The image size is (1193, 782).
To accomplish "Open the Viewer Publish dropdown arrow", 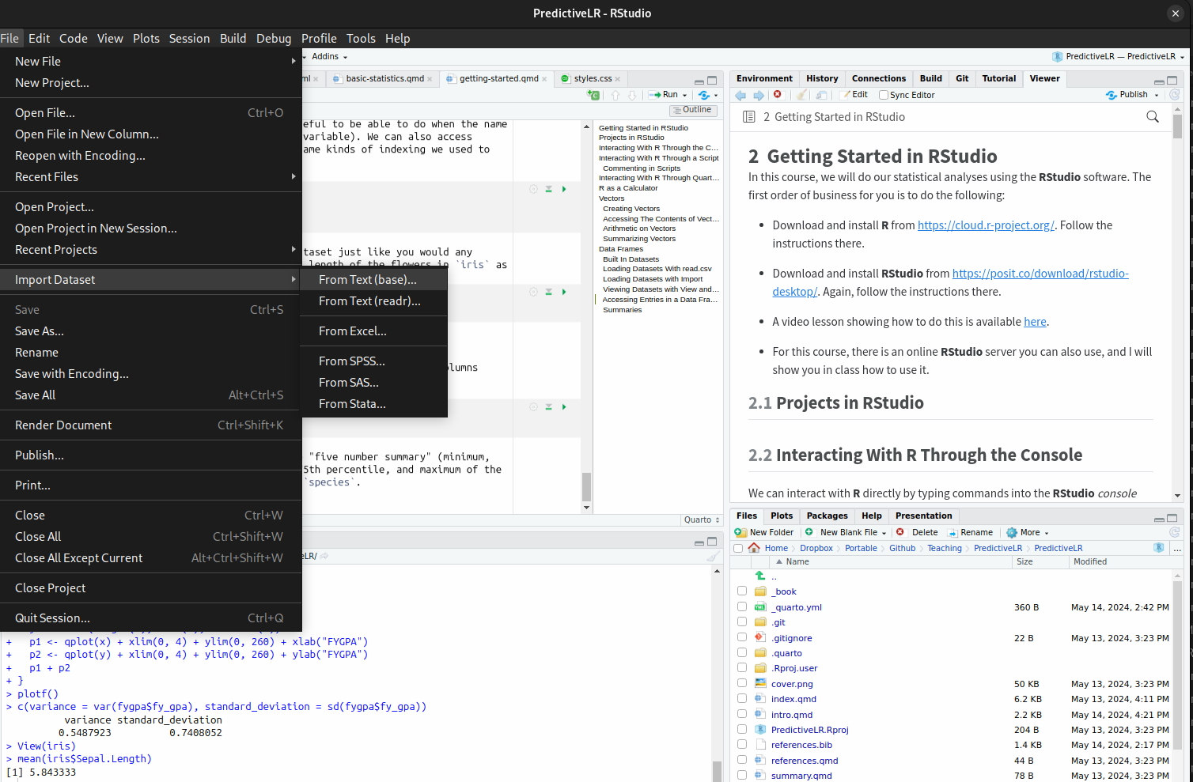I will point(1157,96).
